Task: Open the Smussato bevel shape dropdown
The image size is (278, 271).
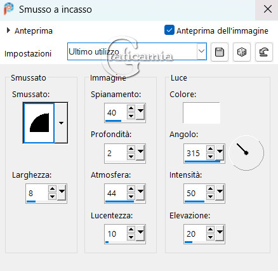Action: 61,123
